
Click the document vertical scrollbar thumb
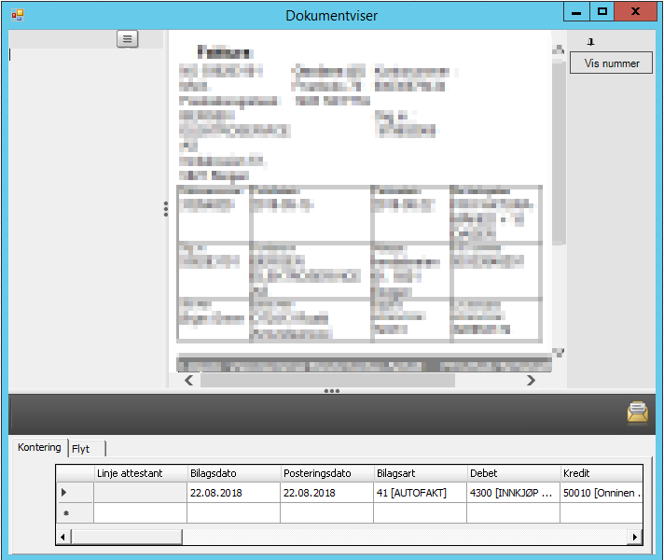pos(559,153)
